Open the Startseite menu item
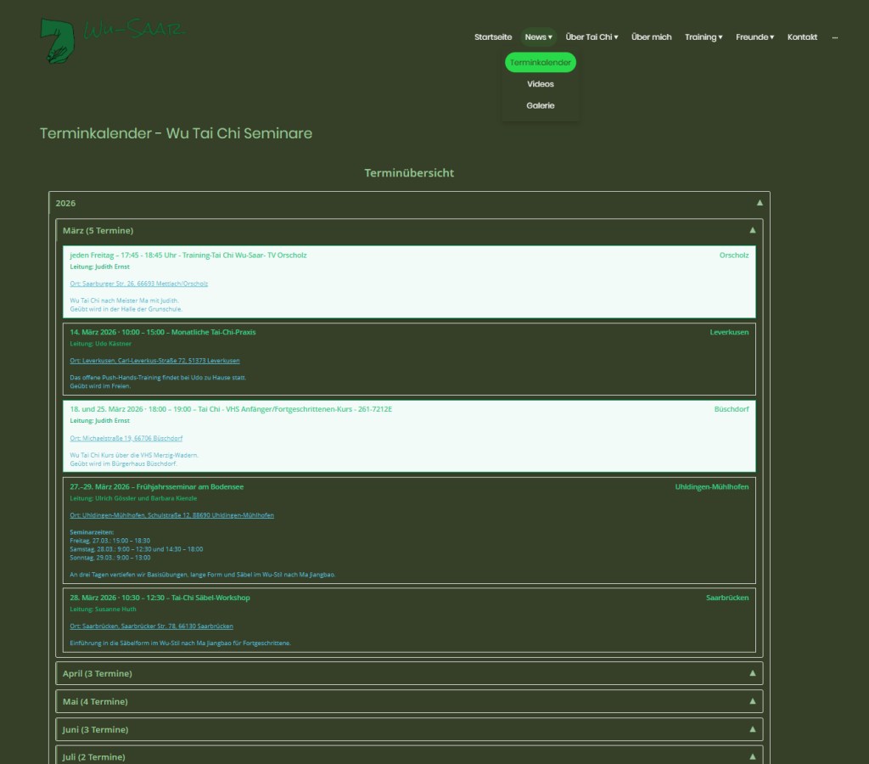869x764 pixels. 493,37
